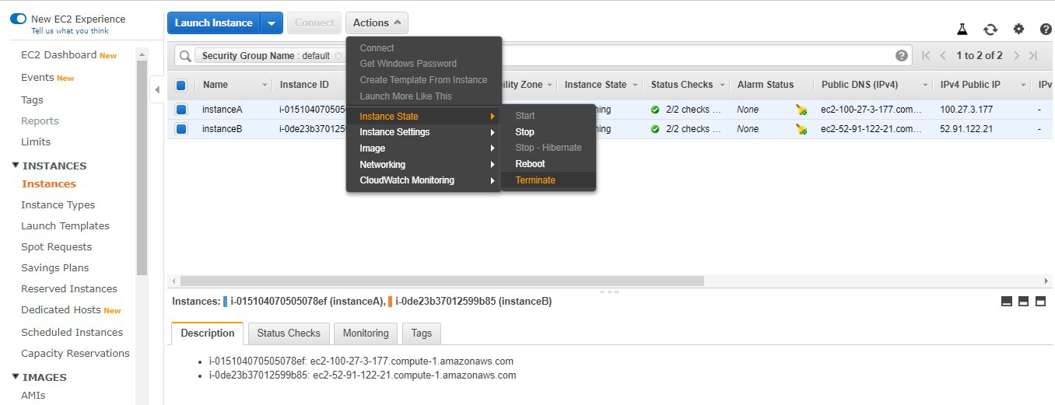Click the Launch Instance button
This screenshot has width=1055, height=405.
214,23
